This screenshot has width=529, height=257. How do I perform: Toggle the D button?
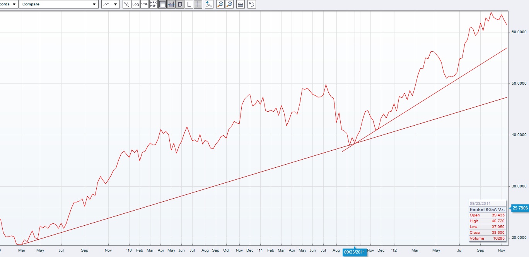point(180,4)
